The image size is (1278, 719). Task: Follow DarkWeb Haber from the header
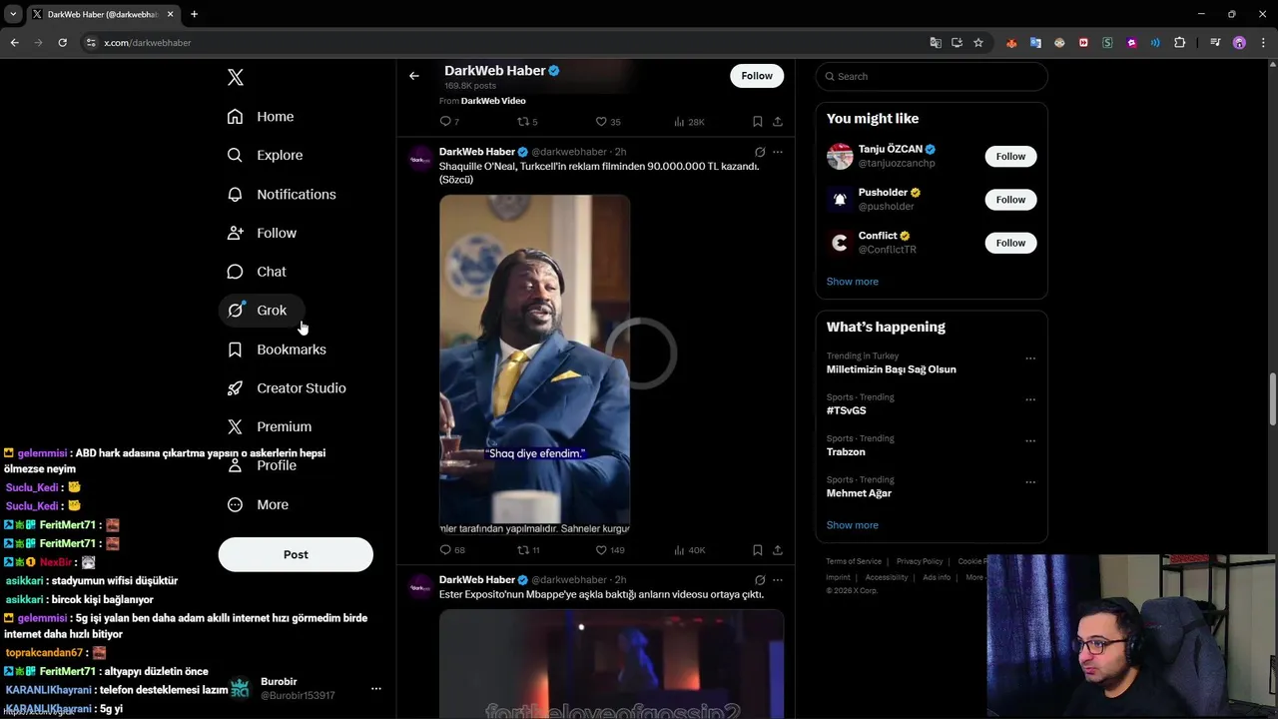click(x=757, y=76)
